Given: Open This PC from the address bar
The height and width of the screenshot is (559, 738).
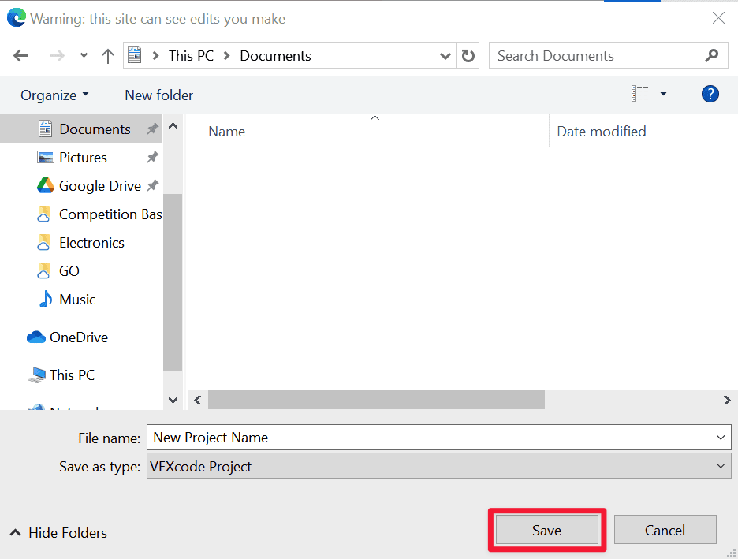Looking at the screenshot, I should (191, 55).
